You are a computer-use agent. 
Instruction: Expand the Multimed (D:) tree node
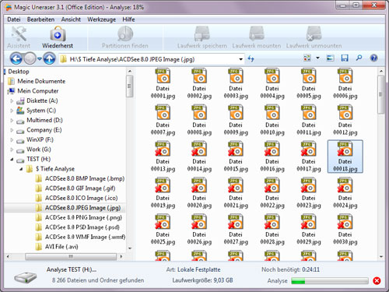[x=12, y=120]
